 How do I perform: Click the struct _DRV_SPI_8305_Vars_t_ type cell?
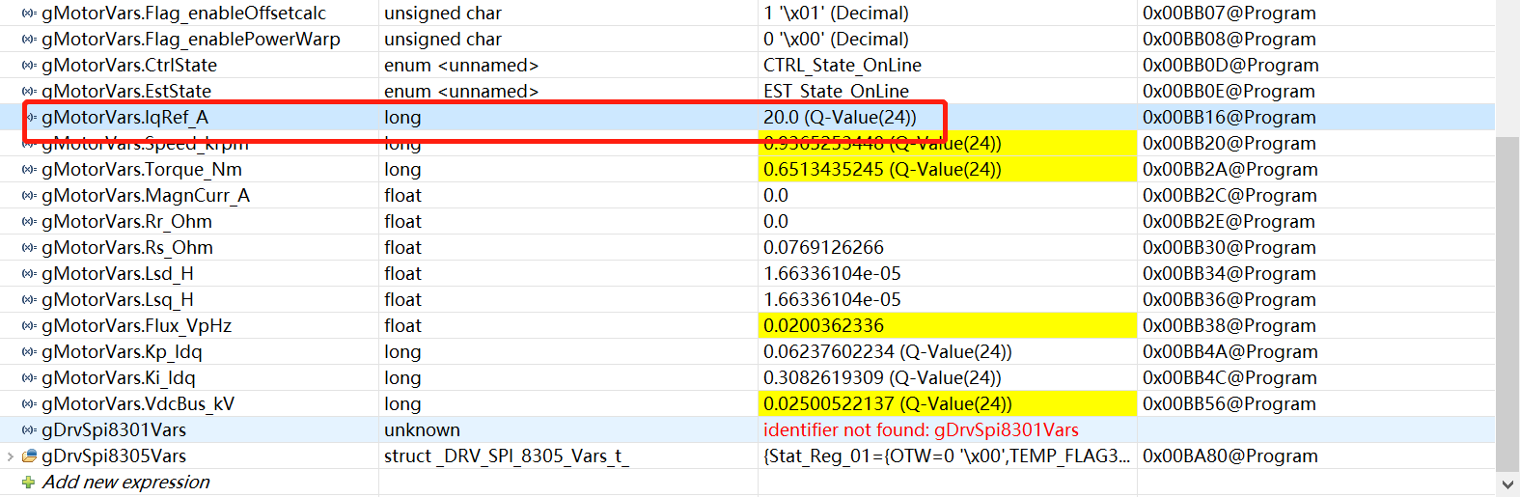[x=507, y=456]
